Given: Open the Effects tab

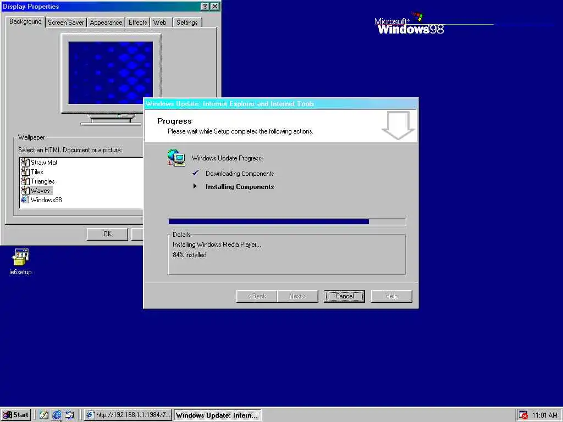Looking at the screenshot, I should (x=138, y=22).
